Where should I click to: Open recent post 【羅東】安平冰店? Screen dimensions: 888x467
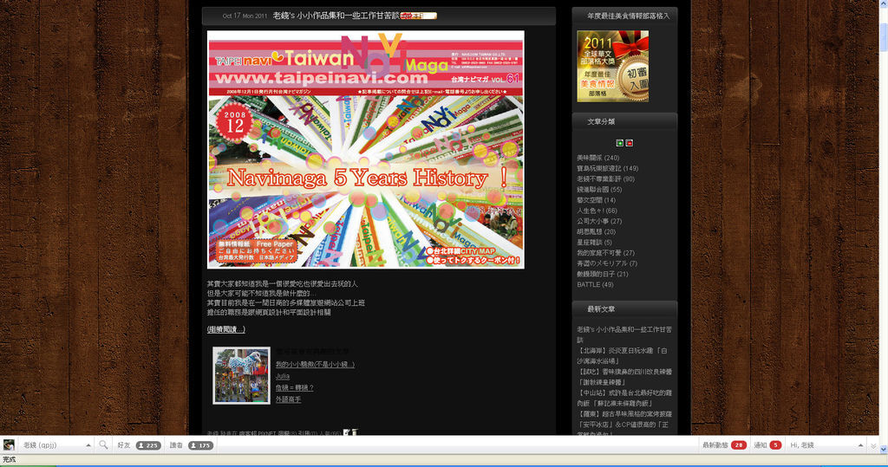624,423
